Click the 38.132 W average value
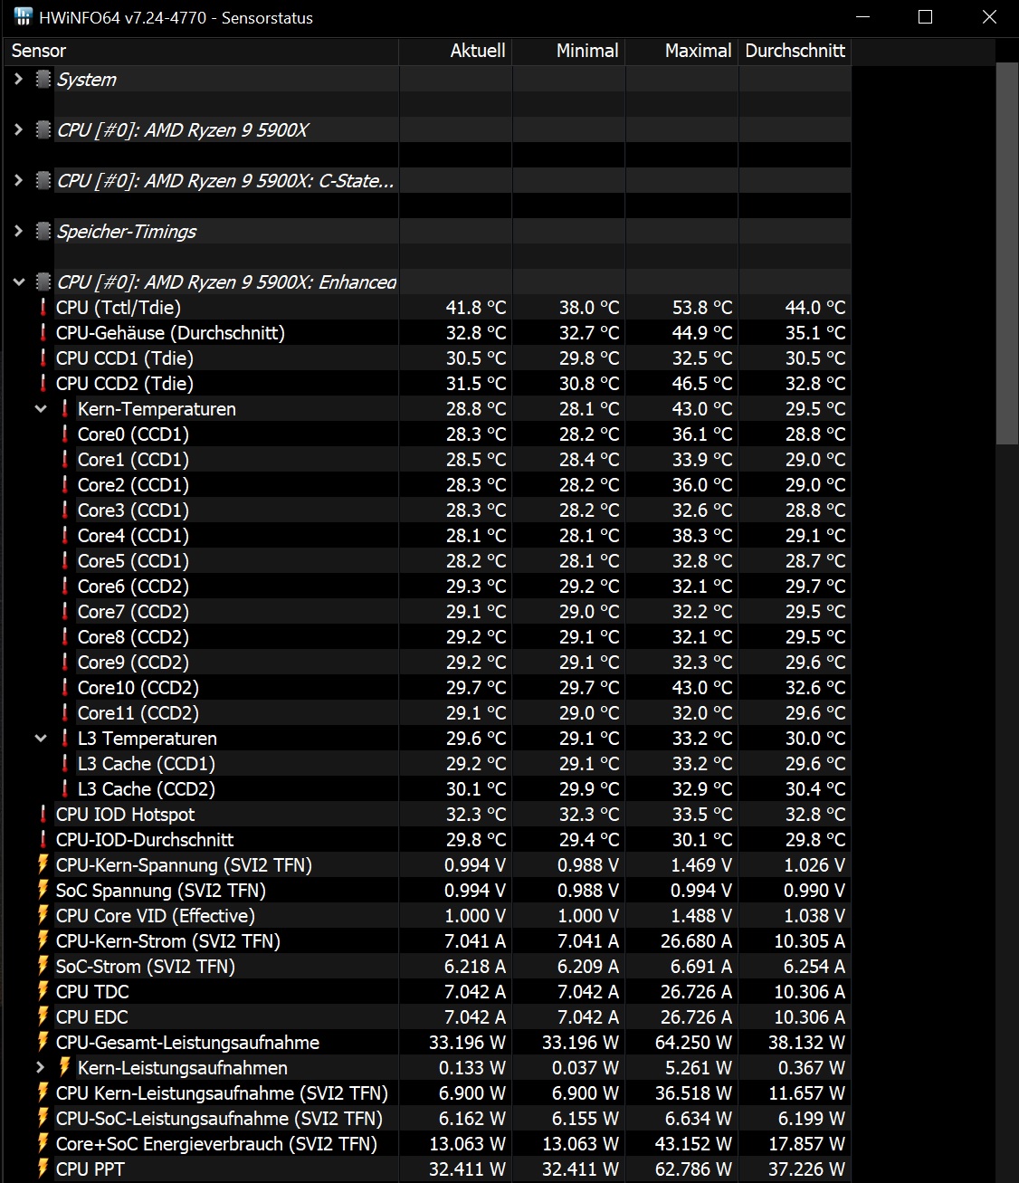1019x1183 pixels. pyautogui.click(x=806, y=1043)
